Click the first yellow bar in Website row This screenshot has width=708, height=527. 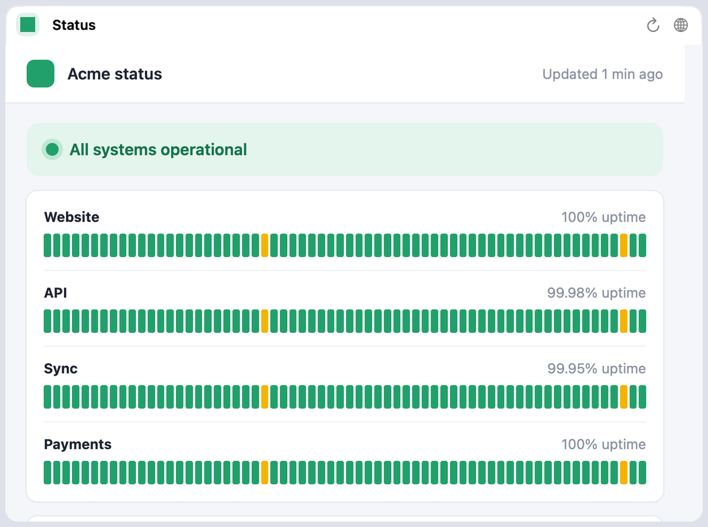[x=264, y=245]
